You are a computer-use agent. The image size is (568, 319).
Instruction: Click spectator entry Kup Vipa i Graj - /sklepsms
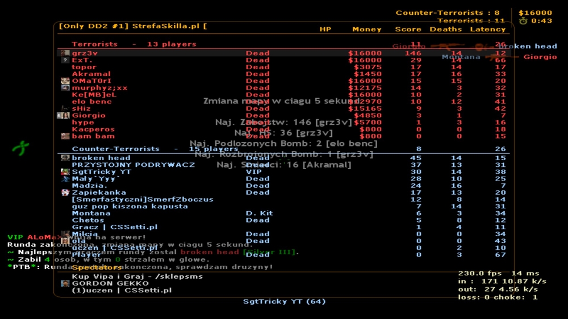coord(137,276)
